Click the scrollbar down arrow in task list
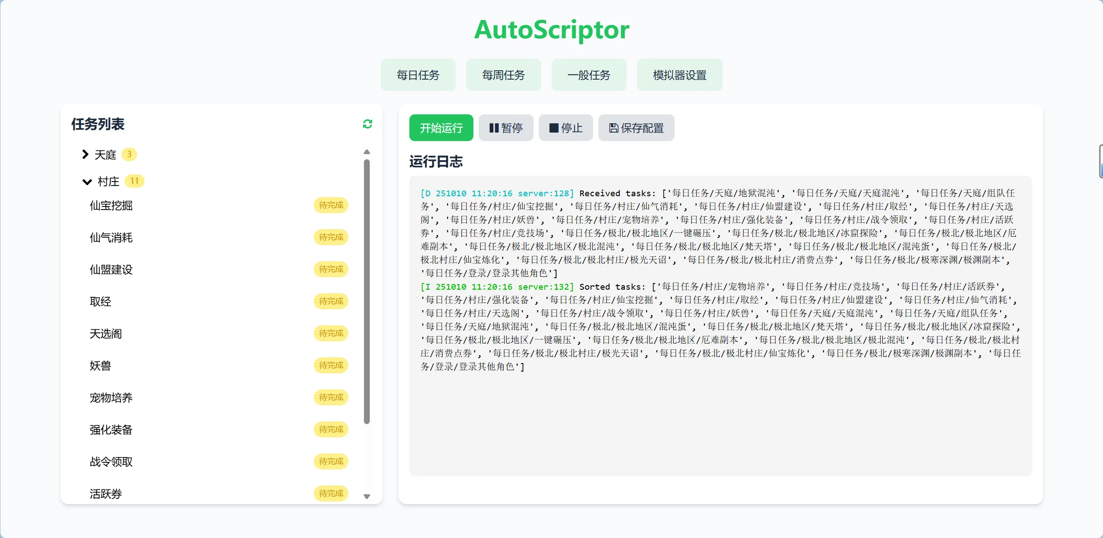Image resolution: width=1103 pixels, height=538 pixels. pos(367,497)
